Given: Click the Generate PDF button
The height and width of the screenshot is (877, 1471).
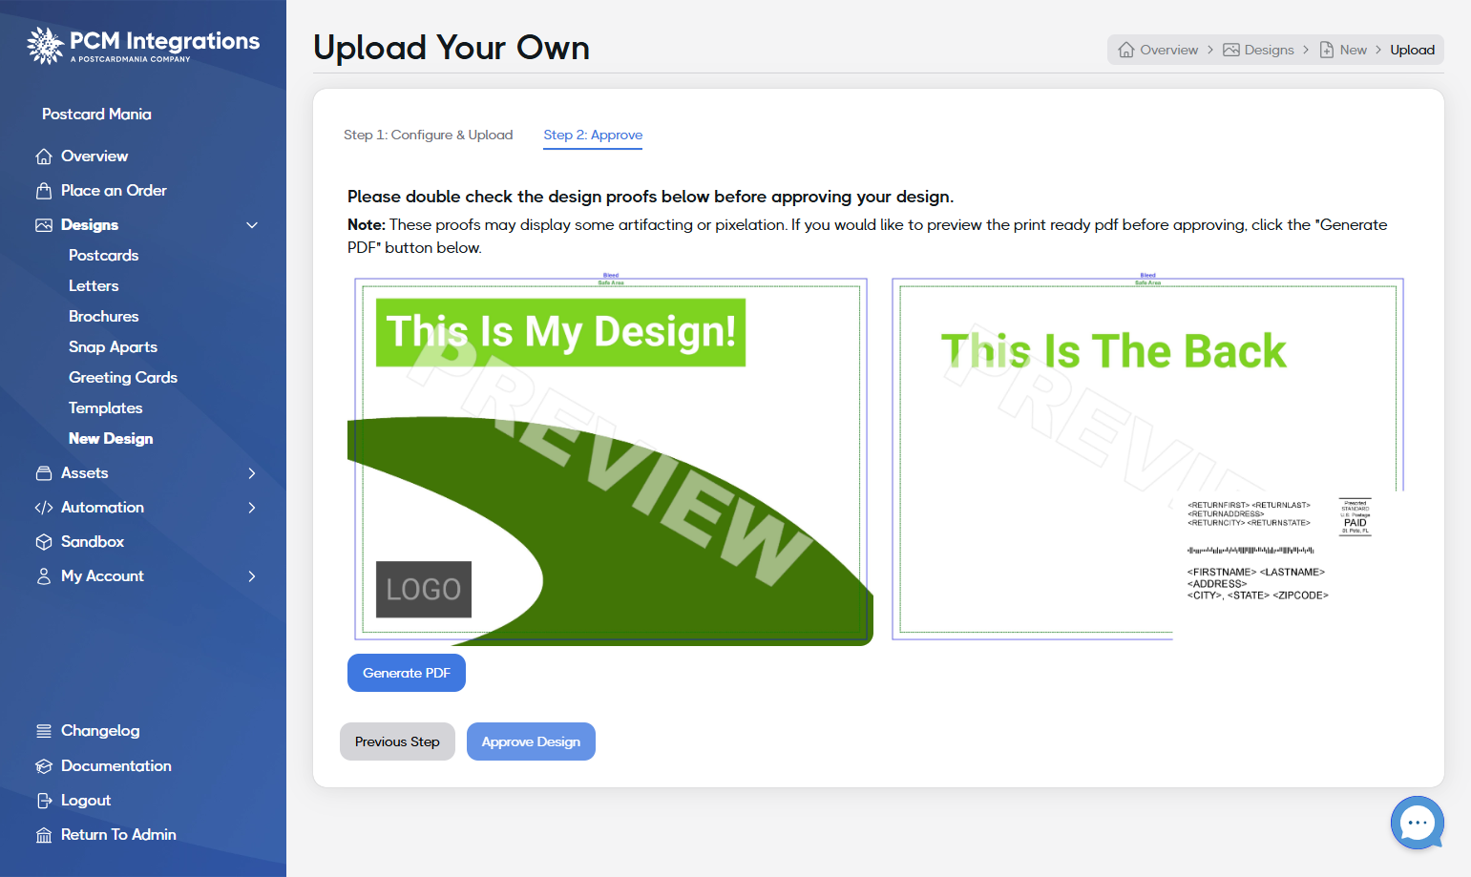Looking at the screenshot, I should 407,673.
